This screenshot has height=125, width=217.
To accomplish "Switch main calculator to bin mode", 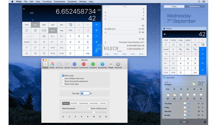I will [62, 25].
